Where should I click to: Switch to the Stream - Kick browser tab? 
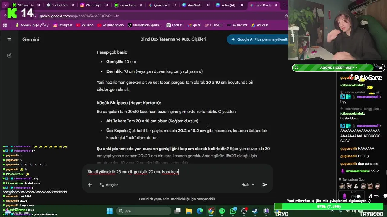click(x=26, y=5)
